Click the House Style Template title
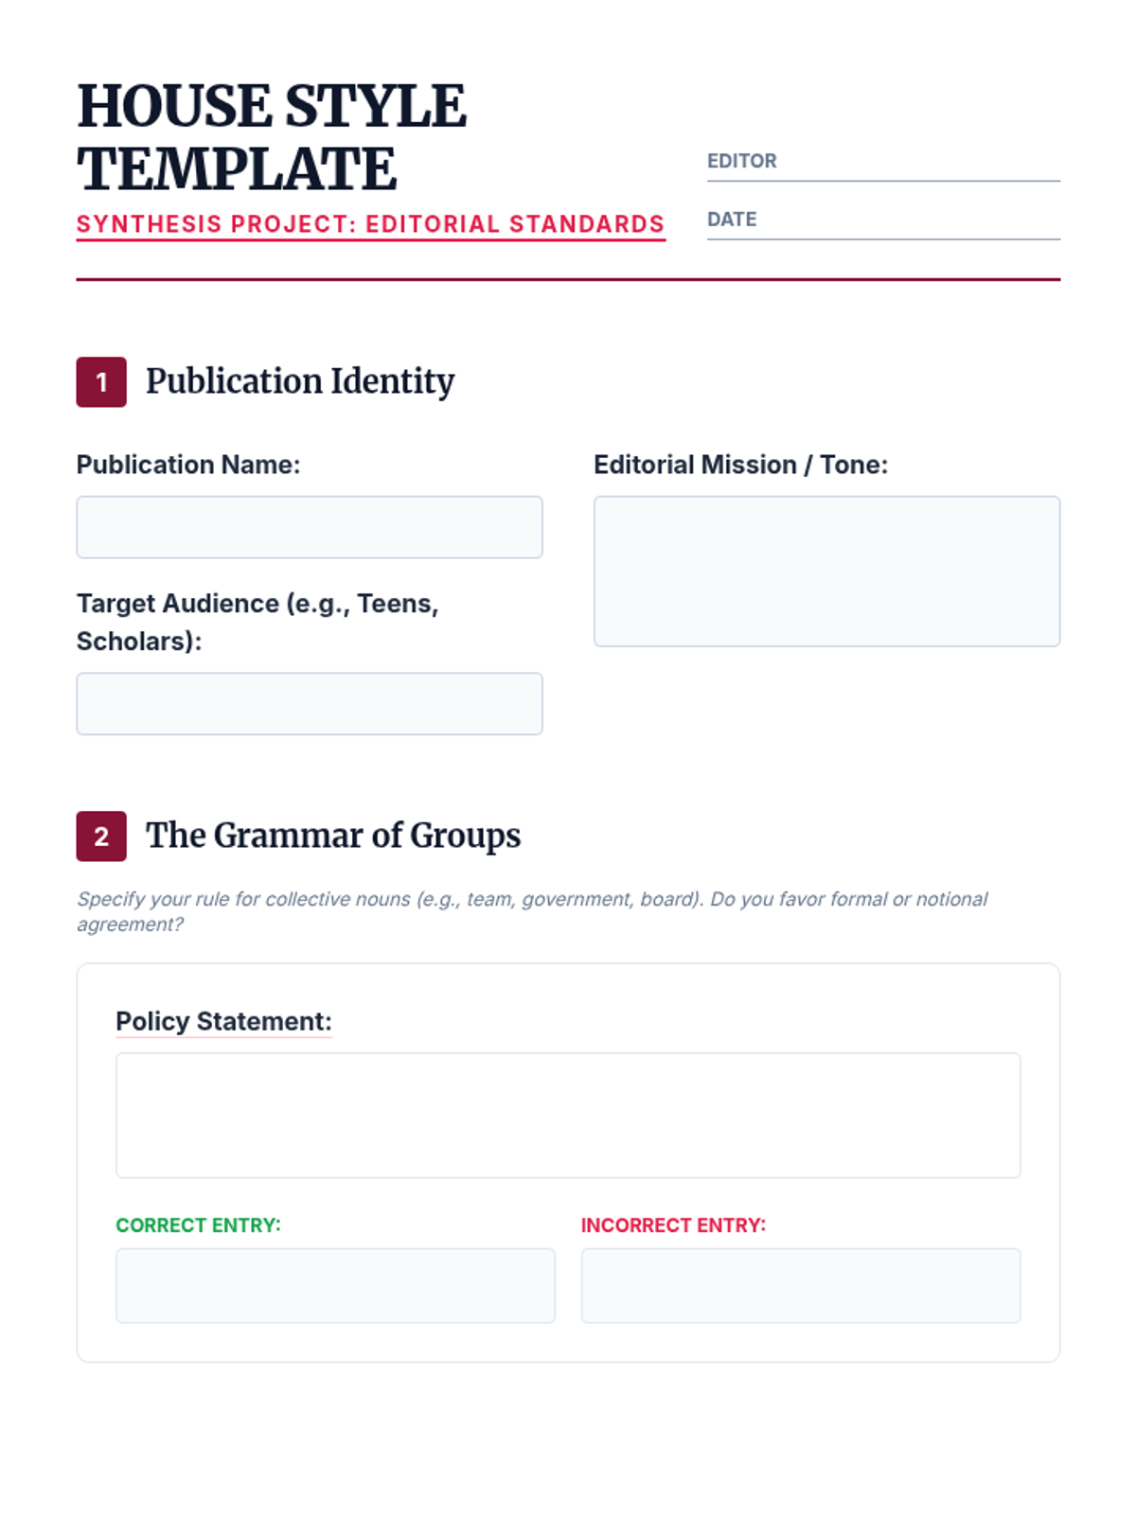 (272, 137)
